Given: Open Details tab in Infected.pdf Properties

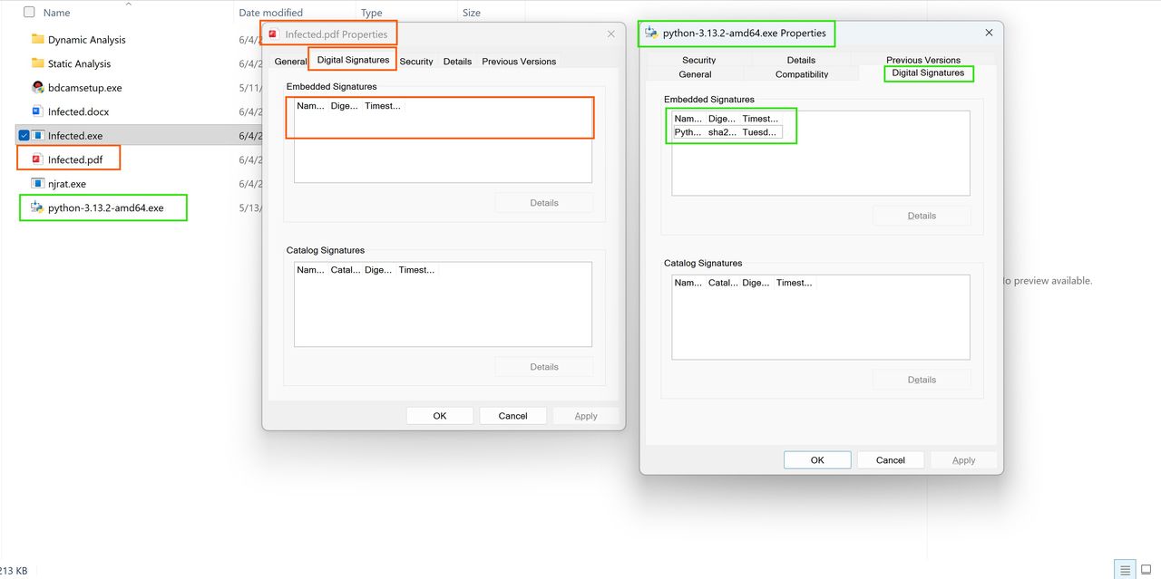Looking at the screenshot, I should (x=457, y=62).
